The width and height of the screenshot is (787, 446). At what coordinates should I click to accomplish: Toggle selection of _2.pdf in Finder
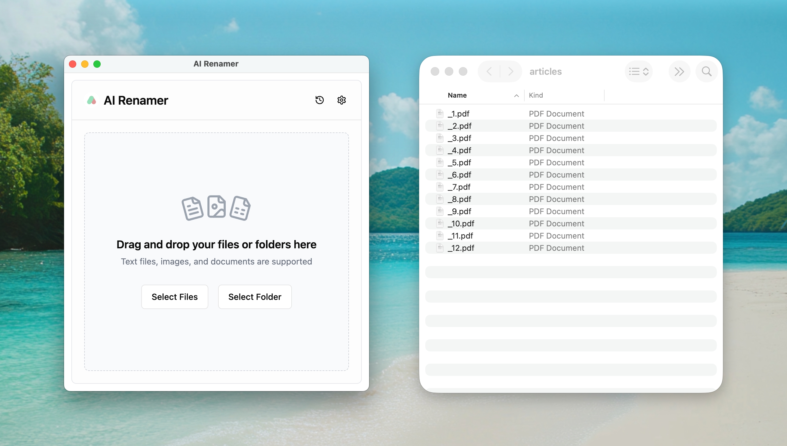click(x=460, y=126)
